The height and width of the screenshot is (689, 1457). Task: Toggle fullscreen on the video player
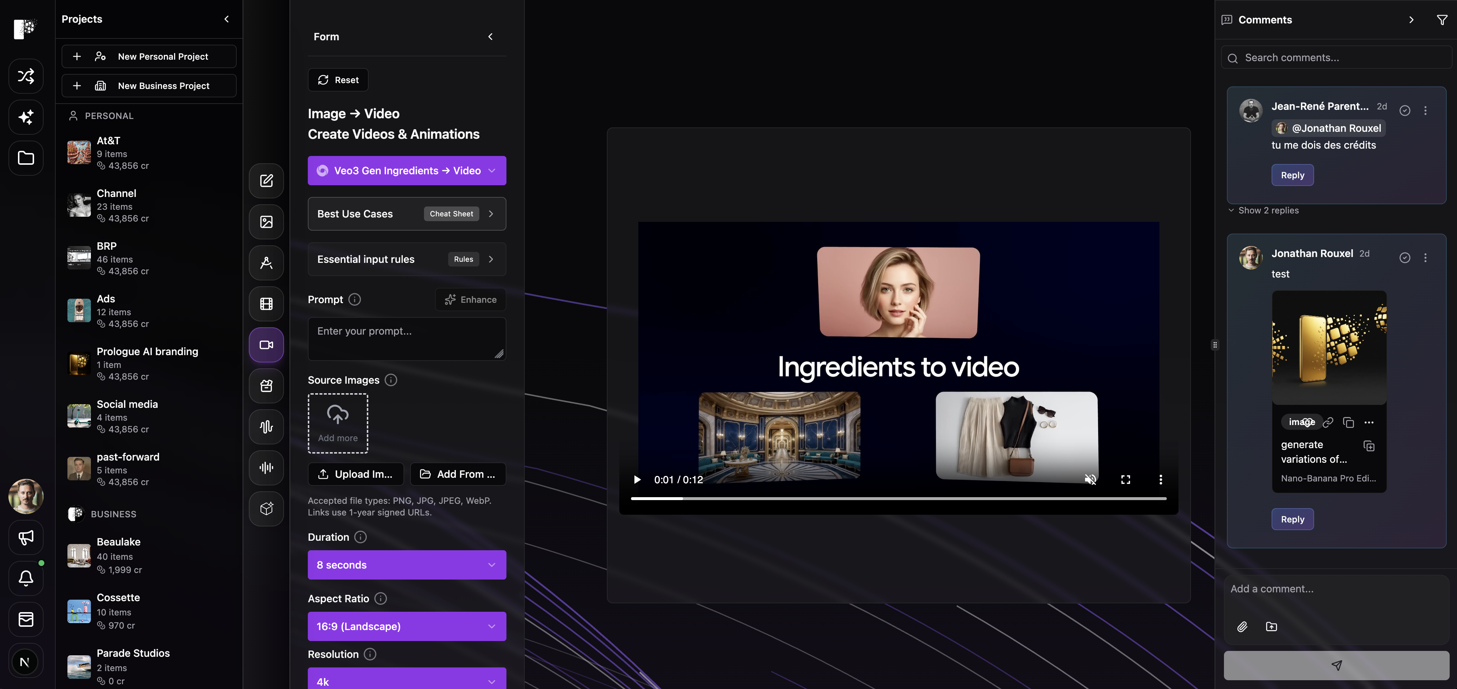click(x=1126, y=479)
